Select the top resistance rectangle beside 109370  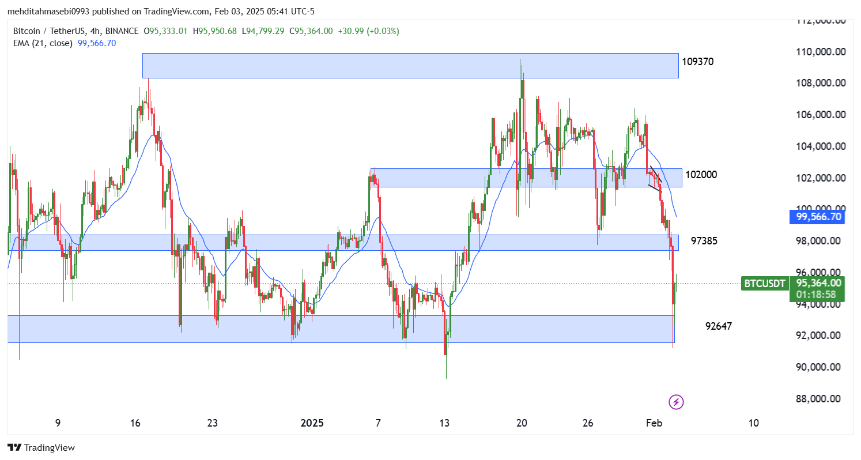[x=410, y=66]
